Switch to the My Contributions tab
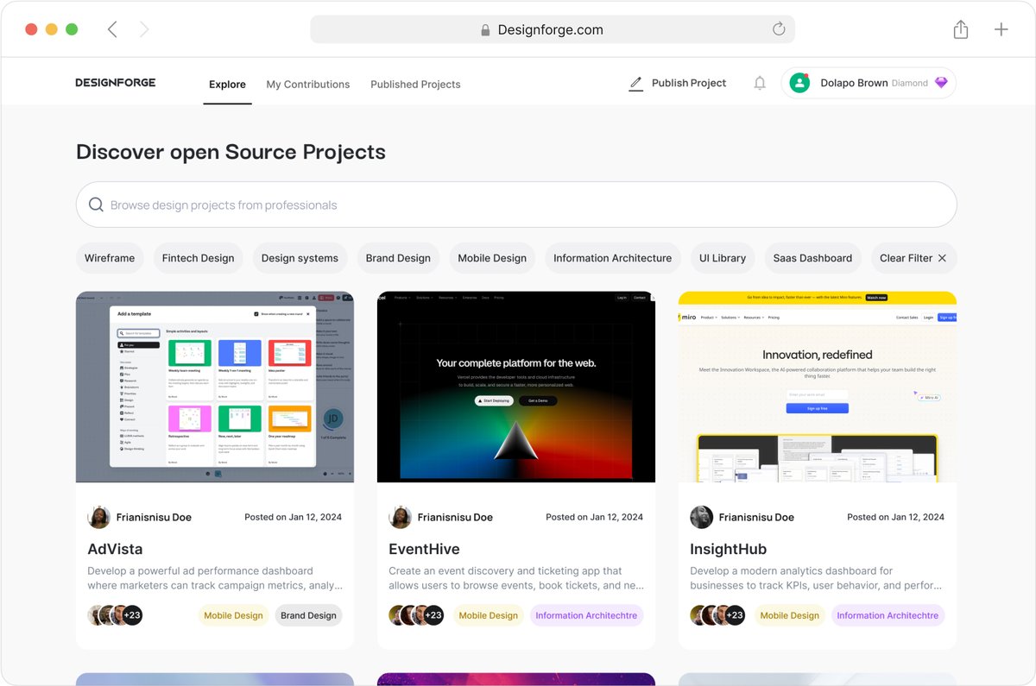This screenshot has height=686, width=1036. (x=307, y=84)
